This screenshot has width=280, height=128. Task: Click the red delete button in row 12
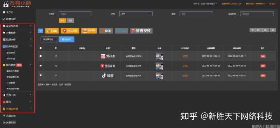pyautogui.click(x=263, y=66)
